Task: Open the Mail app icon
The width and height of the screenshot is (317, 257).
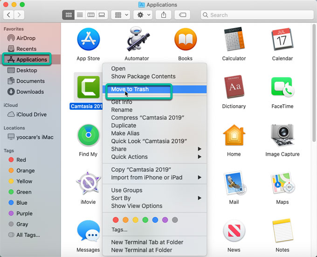Action: point(234,184)
